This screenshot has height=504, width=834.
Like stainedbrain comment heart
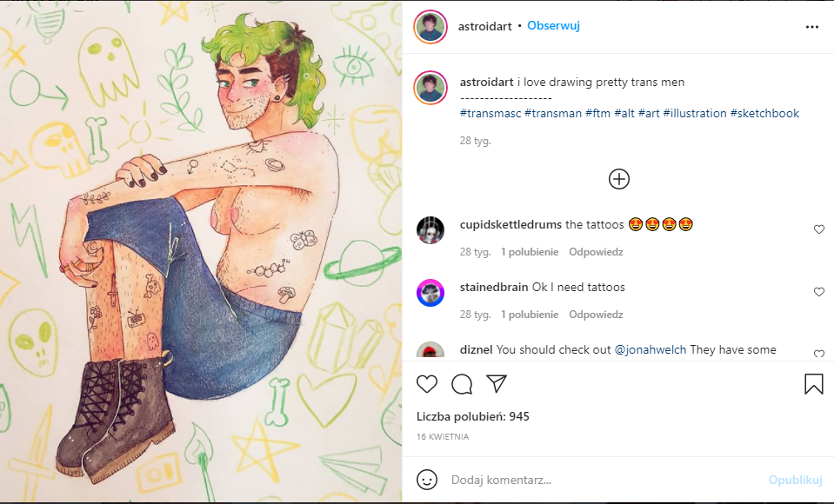[819, 292]
